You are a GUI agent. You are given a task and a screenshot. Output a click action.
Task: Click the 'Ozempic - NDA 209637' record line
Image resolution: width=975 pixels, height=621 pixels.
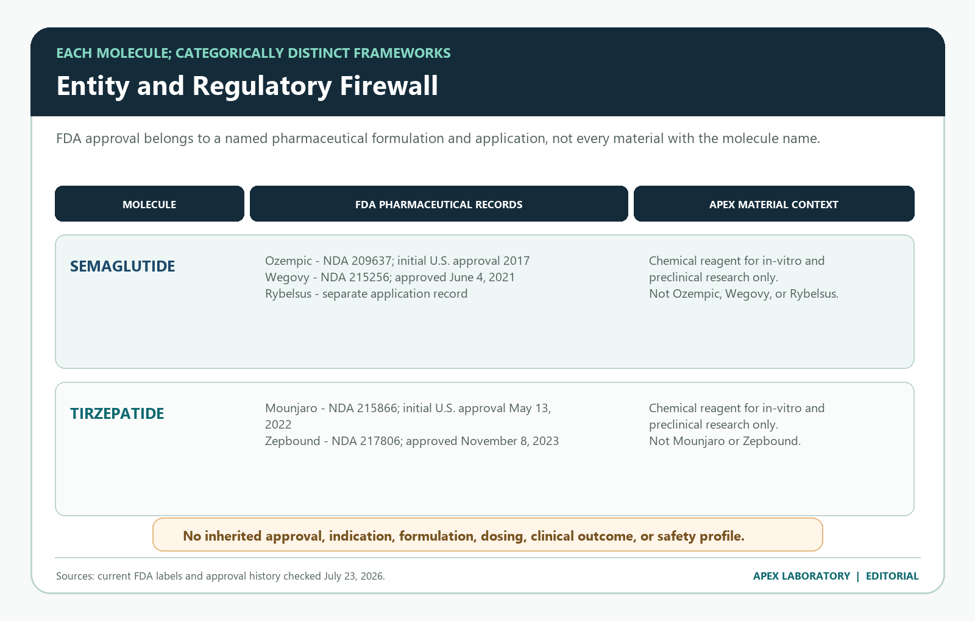point(397,261)
